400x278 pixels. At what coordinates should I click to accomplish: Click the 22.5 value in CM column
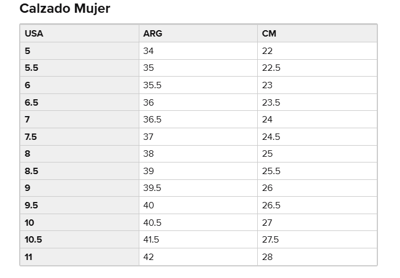pos(271,68)
